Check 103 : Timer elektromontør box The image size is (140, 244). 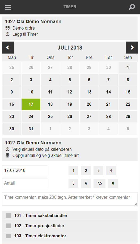(x=9, y=236)
